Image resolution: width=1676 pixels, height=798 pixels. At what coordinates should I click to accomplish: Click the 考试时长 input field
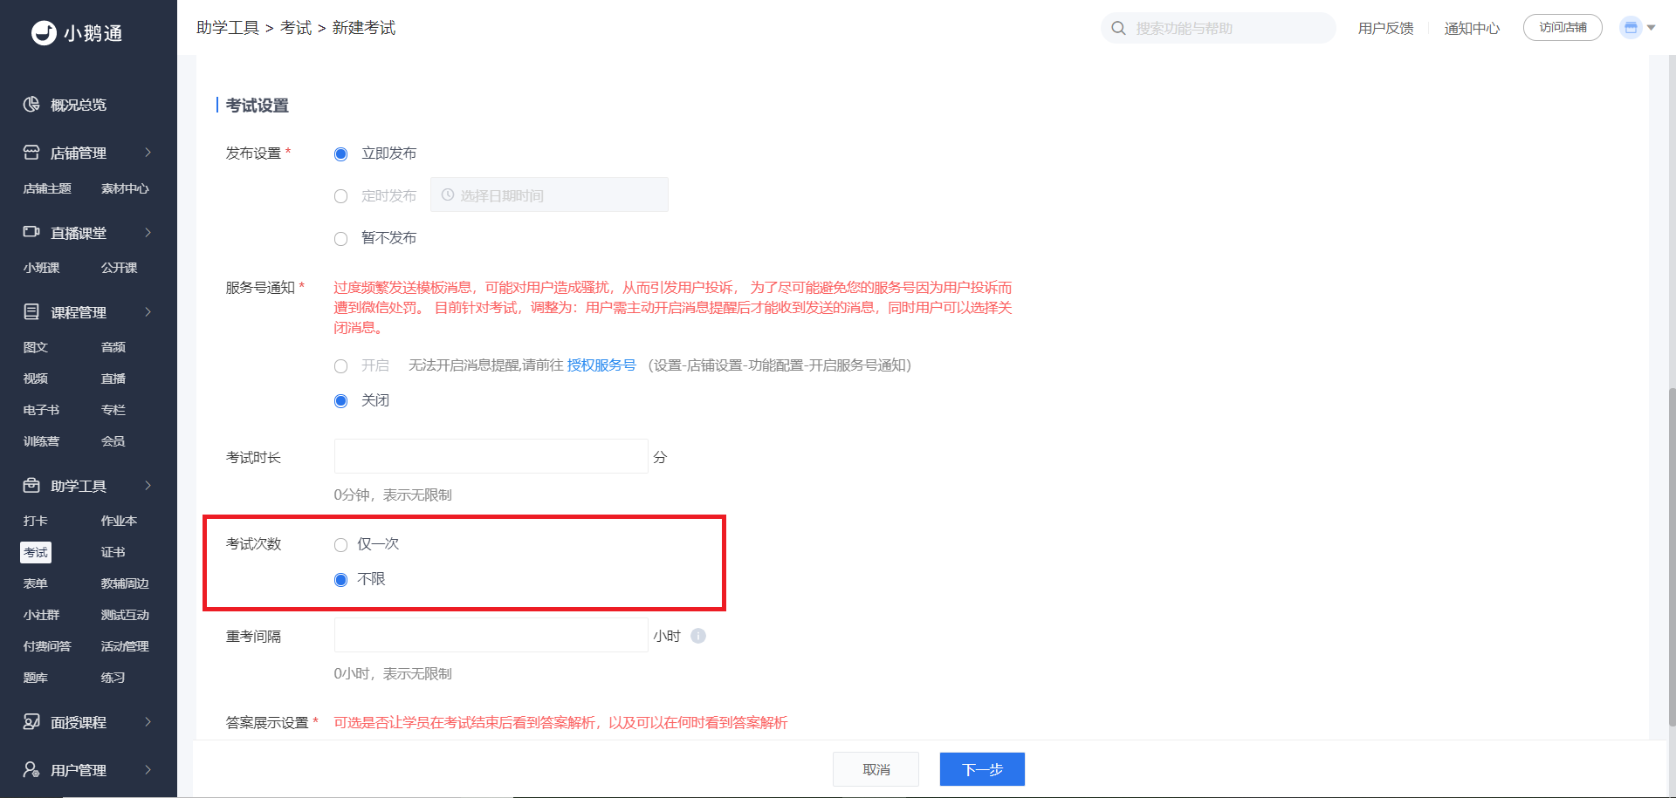[491, 456]
